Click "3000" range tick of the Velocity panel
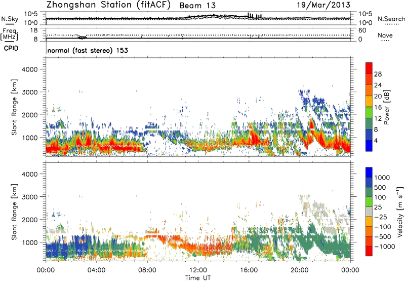405x281 pixels. point(29,197)
